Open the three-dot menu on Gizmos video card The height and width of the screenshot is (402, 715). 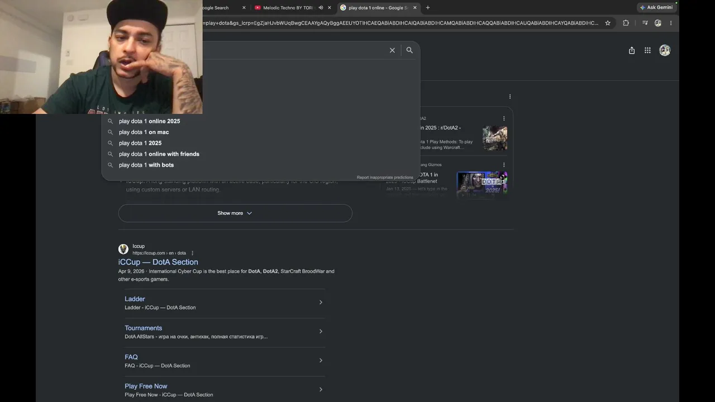coord(504,165)
